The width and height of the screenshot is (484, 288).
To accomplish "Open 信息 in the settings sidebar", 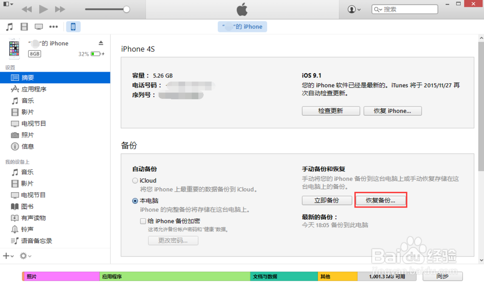I will tap(55, 146).
